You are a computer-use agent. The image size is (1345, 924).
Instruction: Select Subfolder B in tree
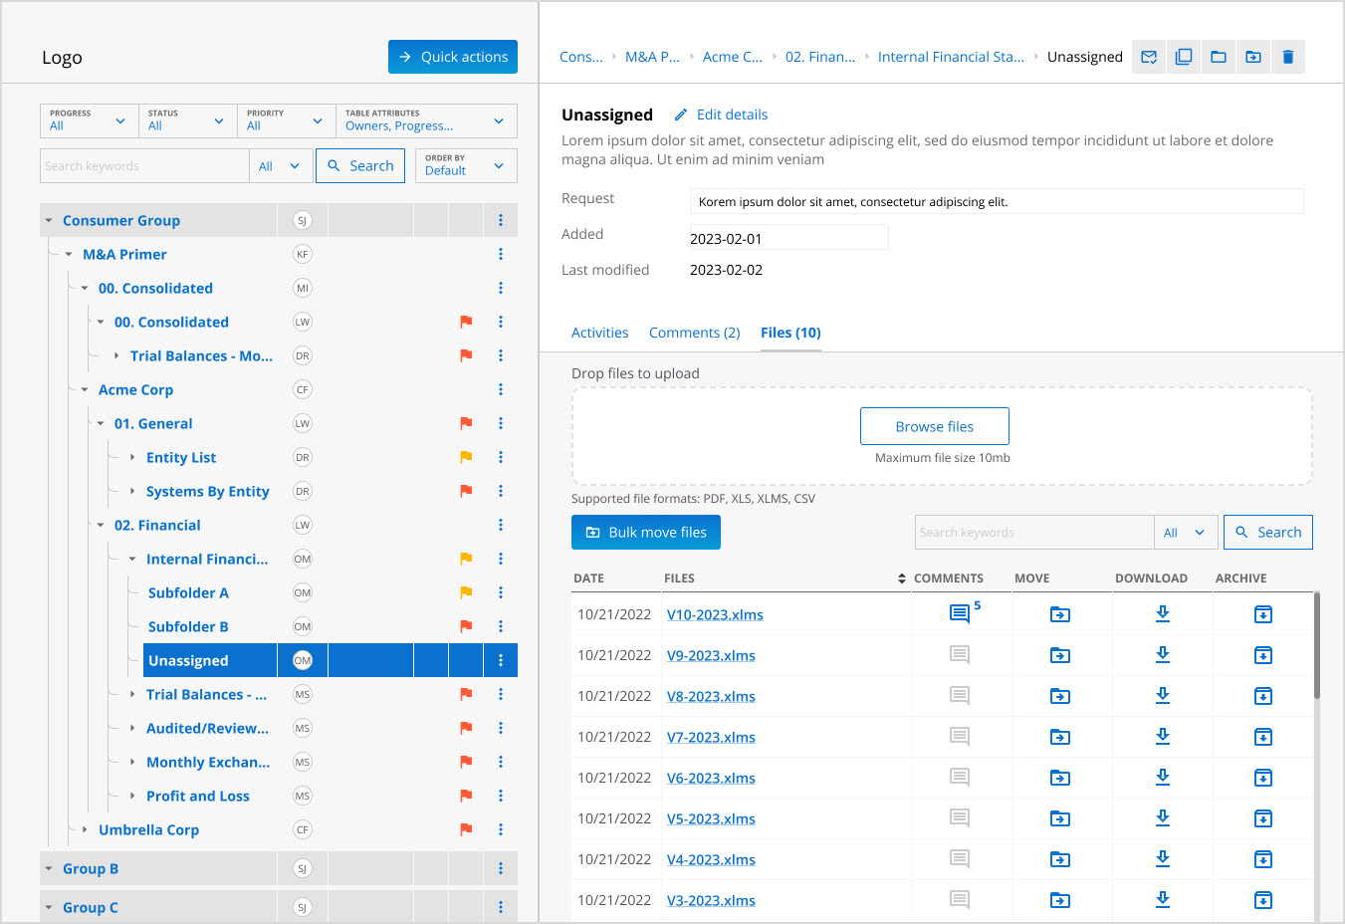[x=188, y=626]
